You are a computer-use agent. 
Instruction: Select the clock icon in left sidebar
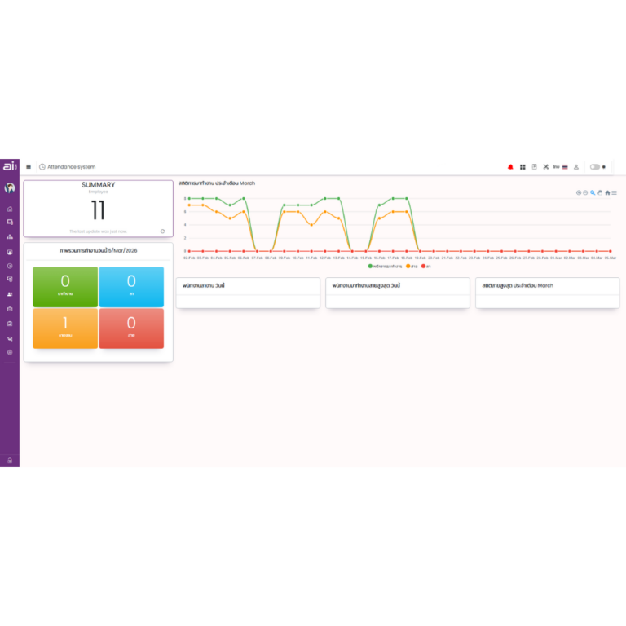tap(10, 266)
